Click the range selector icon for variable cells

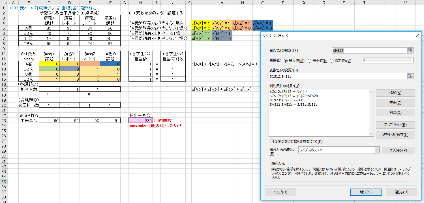tap(410, 76)
